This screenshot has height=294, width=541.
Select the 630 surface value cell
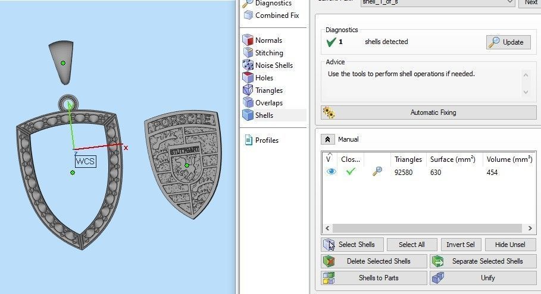click(x=436, y=172)
